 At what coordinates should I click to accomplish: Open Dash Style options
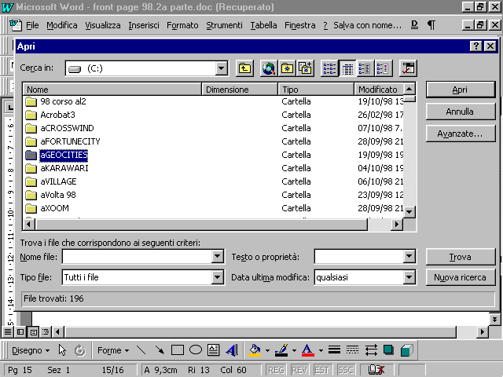352,350
